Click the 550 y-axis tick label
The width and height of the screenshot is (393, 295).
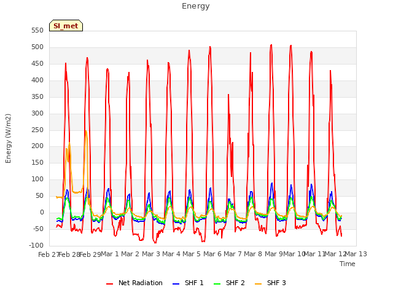coord(37,31)
